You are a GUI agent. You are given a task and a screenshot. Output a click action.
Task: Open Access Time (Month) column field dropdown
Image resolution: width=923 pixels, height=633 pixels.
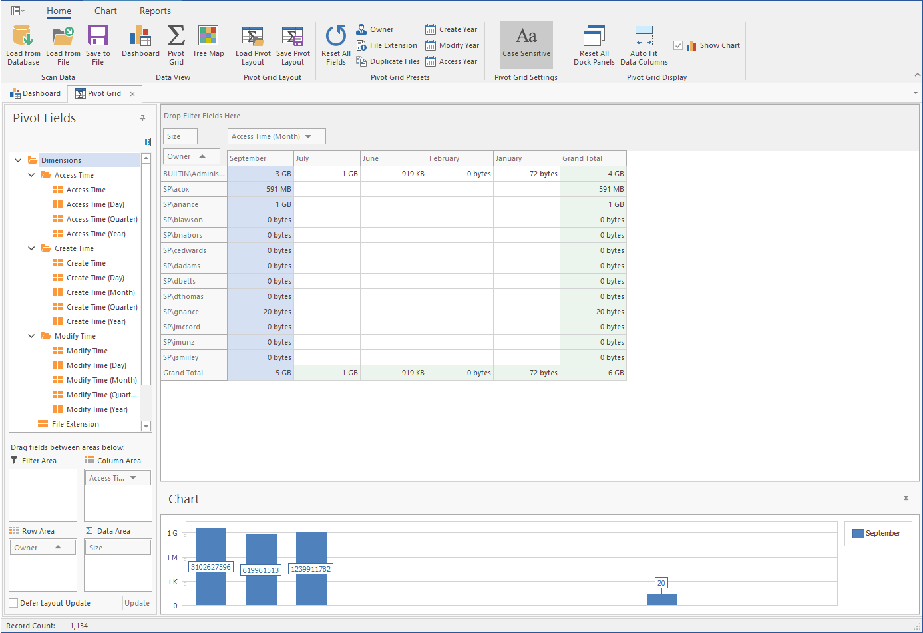308,136
